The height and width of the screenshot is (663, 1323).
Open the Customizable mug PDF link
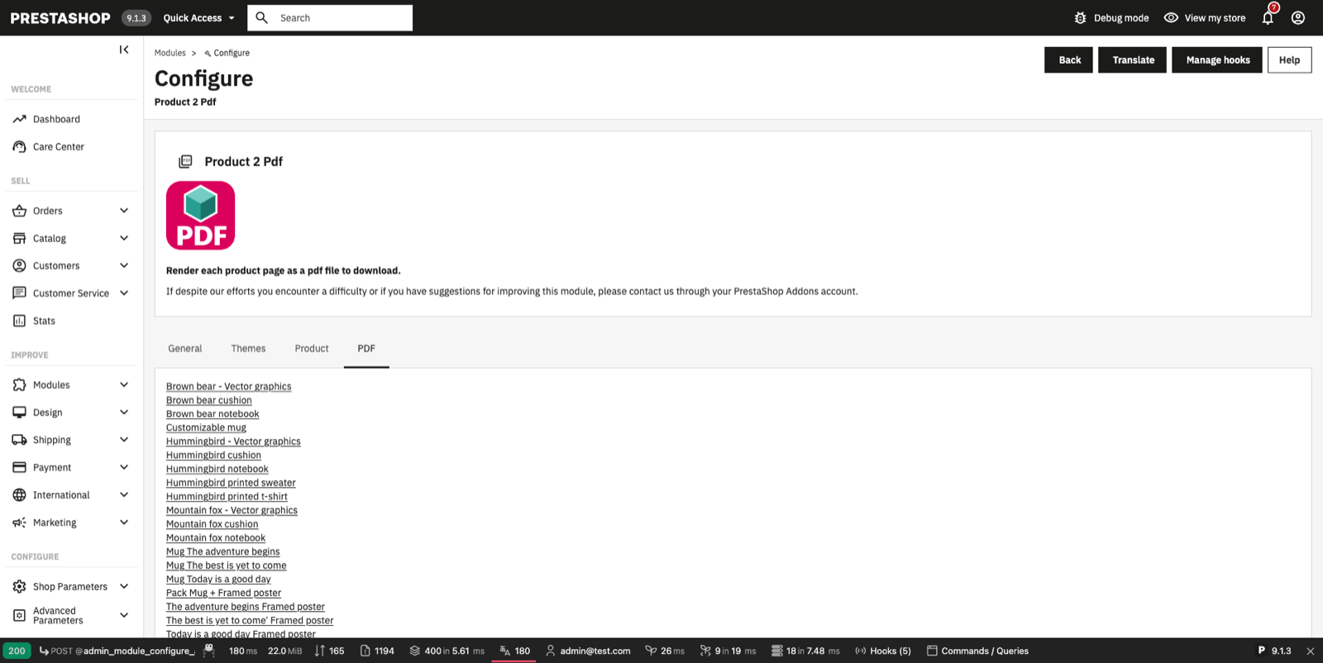[x=206, y=427]
